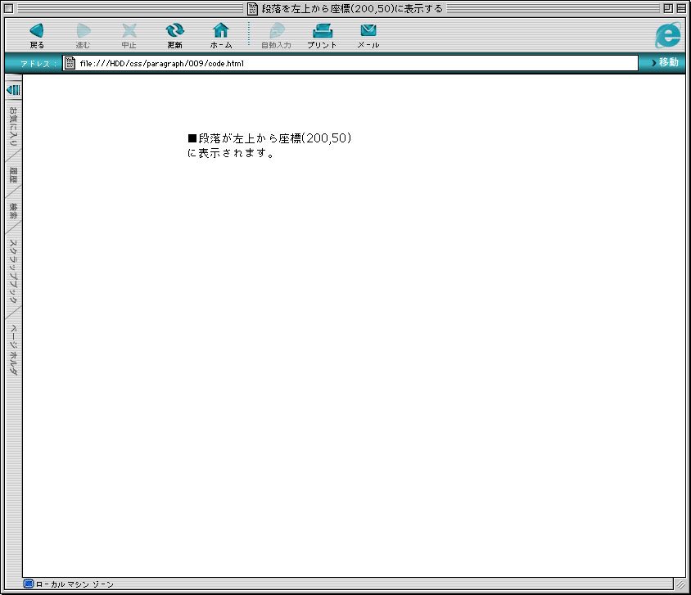Open the Page Holder (ページホルダ) side tab
The width and height of the screenshot is (691, 595).
point(13,349)
